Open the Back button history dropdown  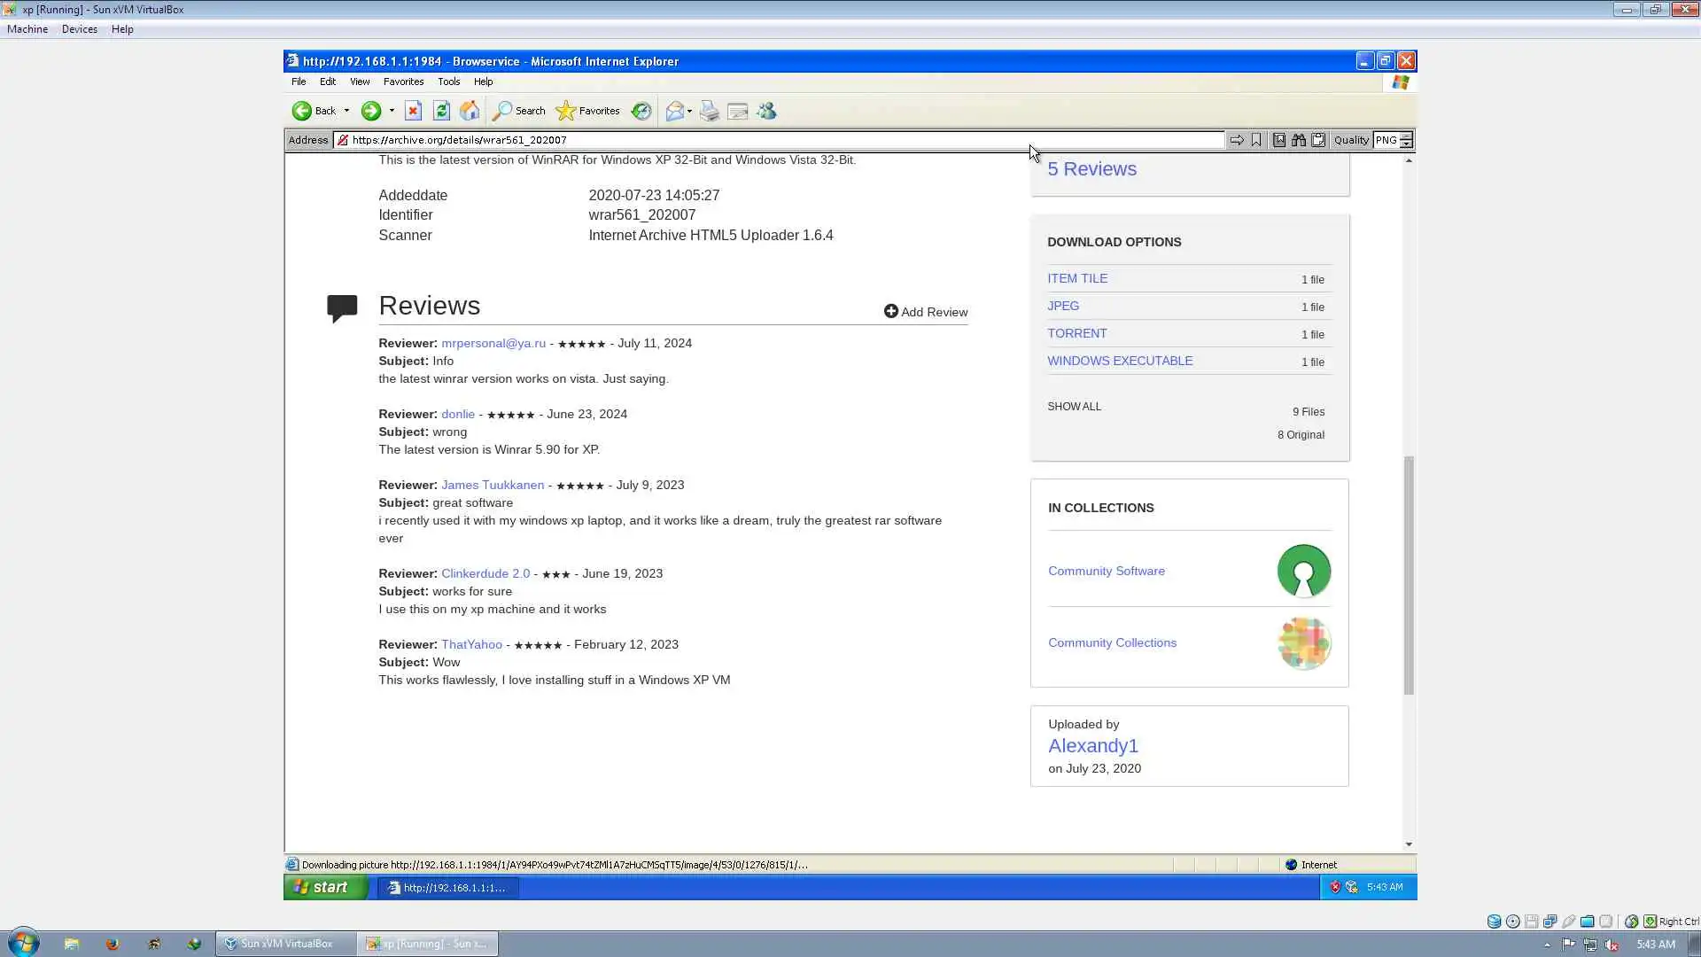pyautogui.click(x=346, y=111)
